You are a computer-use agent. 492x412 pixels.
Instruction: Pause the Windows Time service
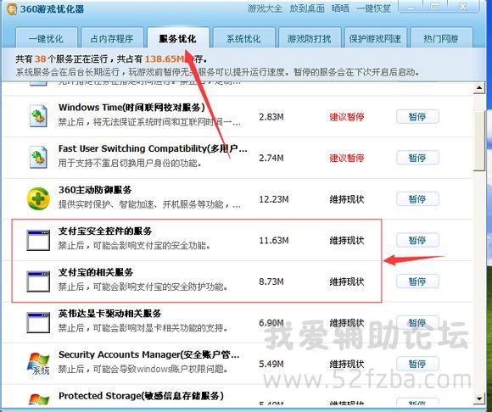tap(417, 117)
